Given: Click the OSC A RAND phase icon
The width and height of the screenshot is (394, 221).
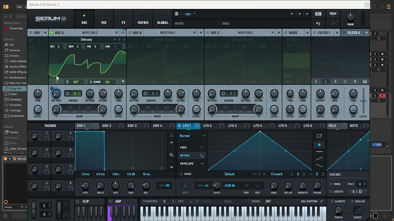Looking at the screenshot, I should pos(91,82).
